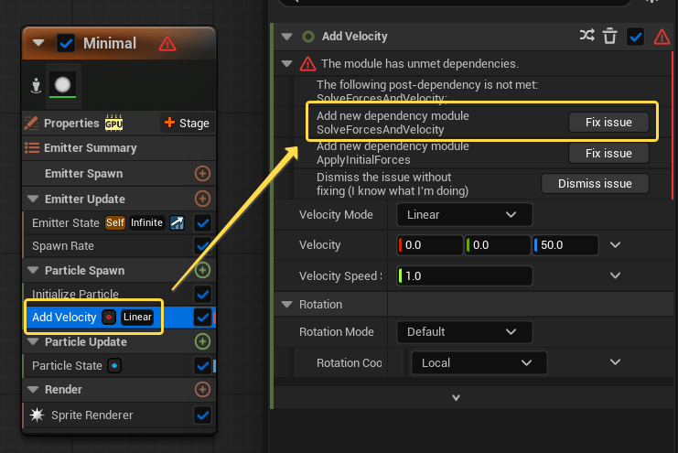Add a module to Emitter Update
Screen dimensions: 678x453
coord(202,199)
